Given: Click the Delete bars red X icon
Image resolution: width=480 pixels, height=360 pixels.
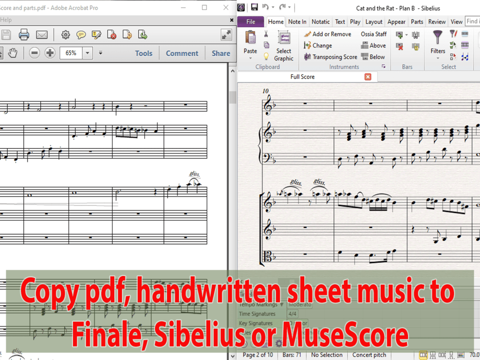Looking at the screenshot, I should coord(399,47).
